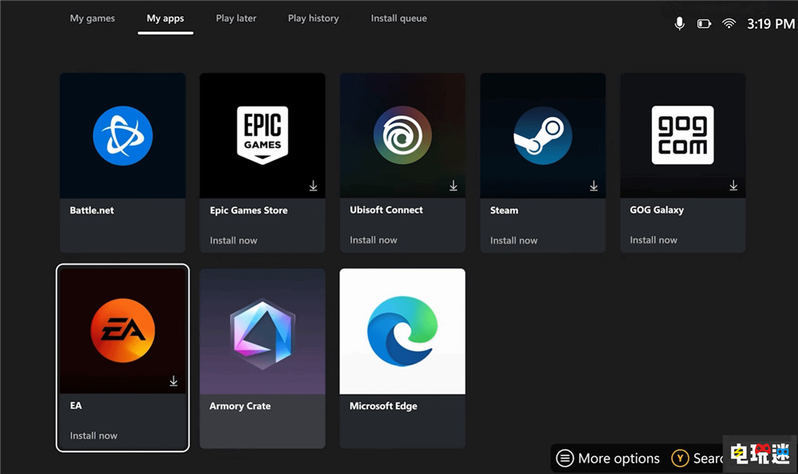Open the Play later tab
Image resolution: width=798 pixels, height=474 pixels.
pyautogui.click(x=236, y=18)
